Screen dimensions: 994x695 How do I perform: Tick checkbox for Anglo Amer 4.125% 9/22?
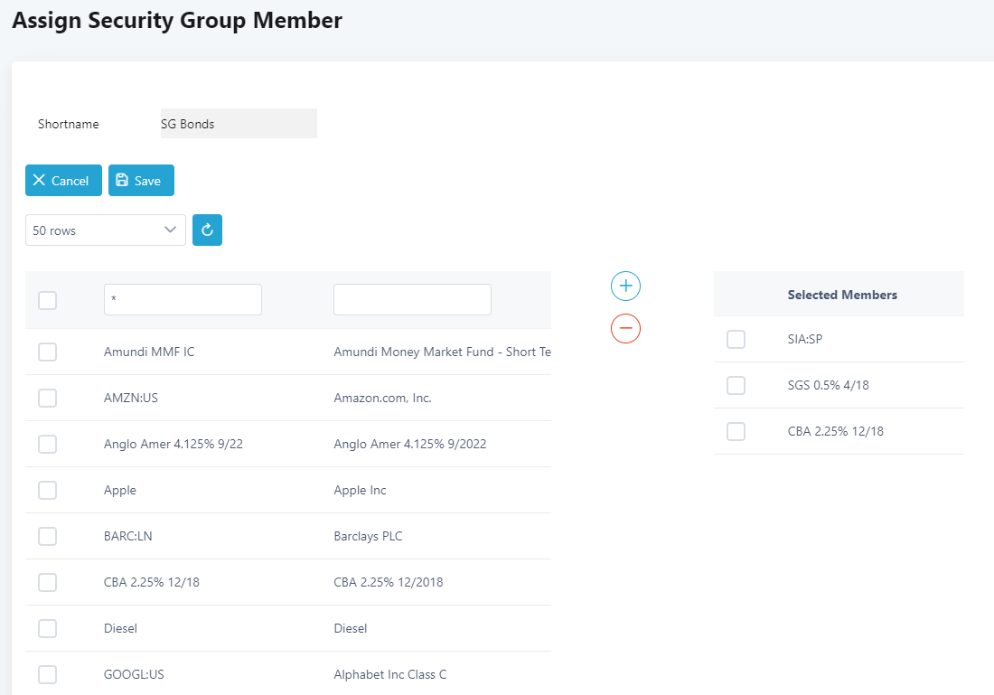pos(48,445)
